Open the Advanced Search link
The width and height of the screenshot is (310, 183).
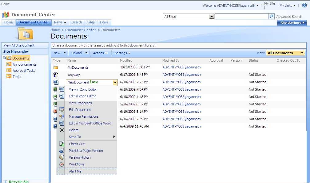tap(289, 17)
